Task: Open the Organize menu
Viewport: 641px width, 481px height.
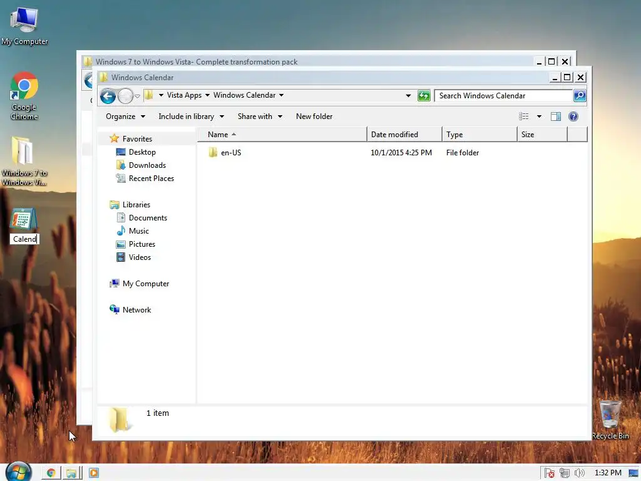Action: 125,116
